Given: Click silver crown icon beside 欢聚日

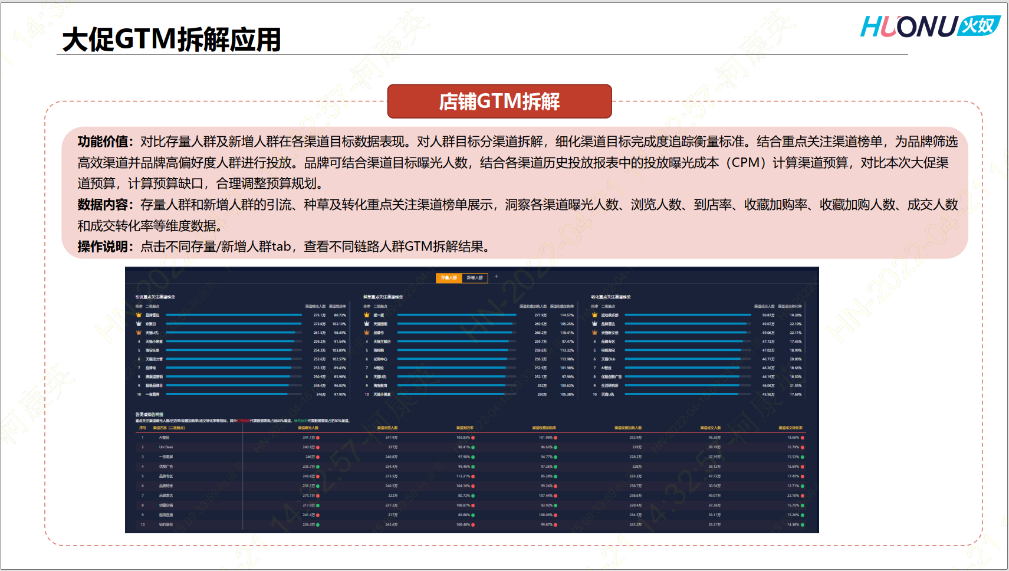Looking at the screenshot, I should (139, 324).
